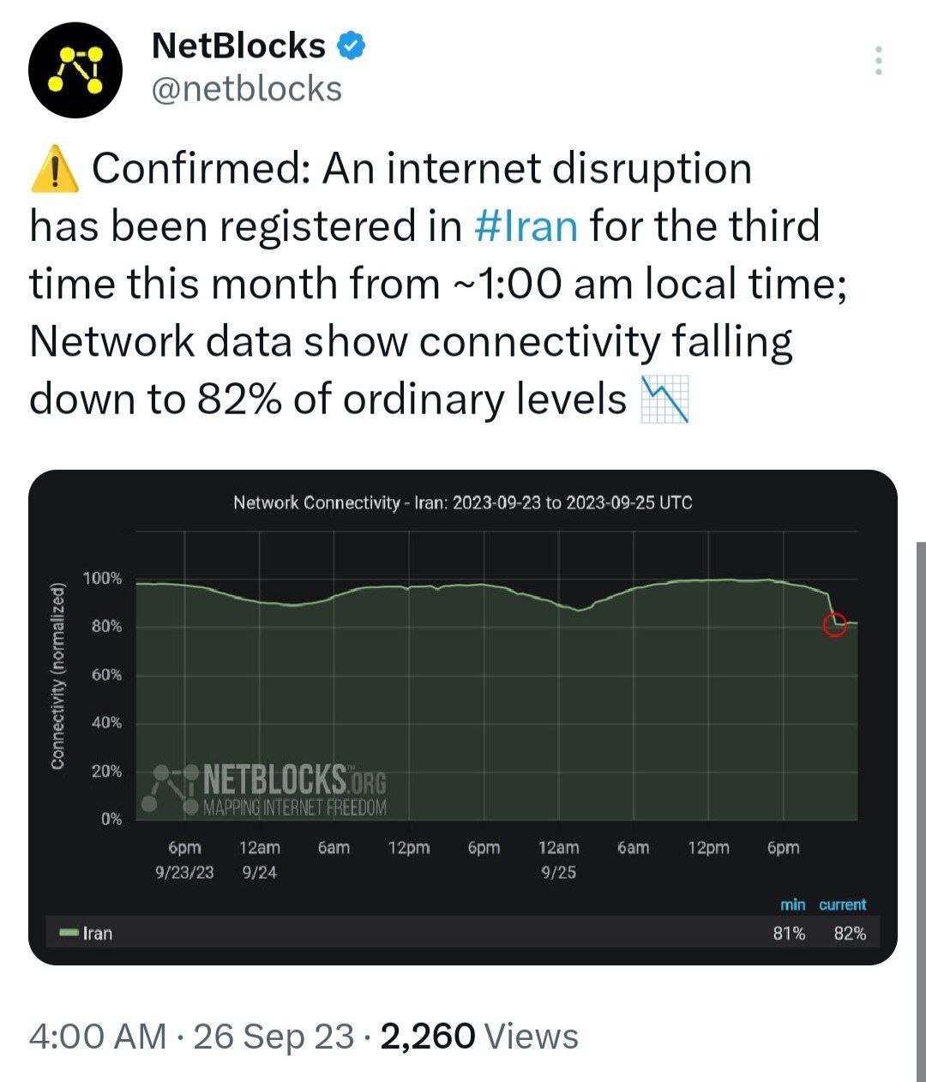Click the downward trend chart emoji
Image resolution: width=926 pixels, height=1082 pixels.
point(665,400)
